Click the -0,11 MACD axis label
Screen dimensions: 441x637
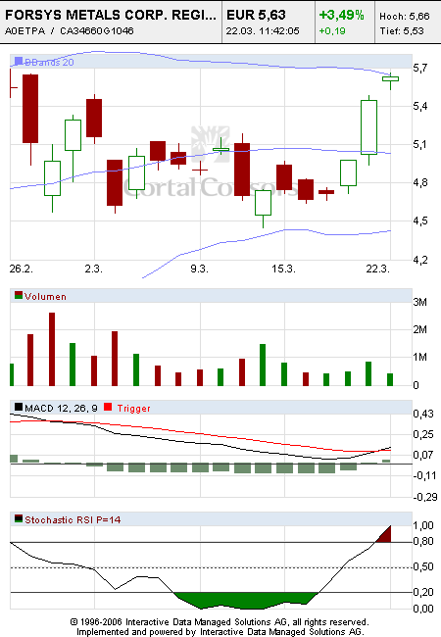coord(424,475)
